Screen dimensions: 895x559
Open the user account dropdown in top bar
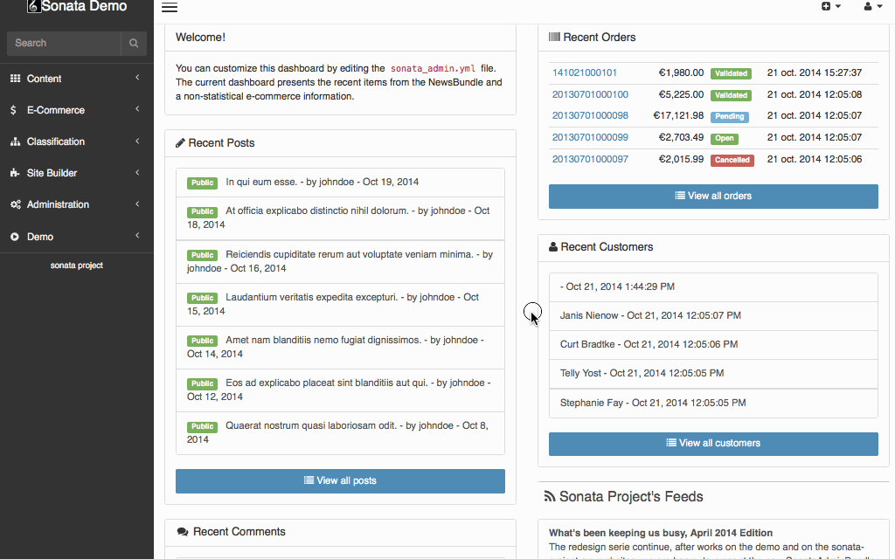872,7
